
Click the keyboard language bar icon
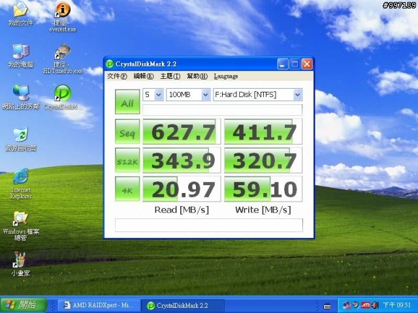pyautogui.click(x=327, y=306)
